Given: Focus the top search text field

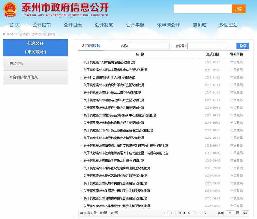Looking at the screenshot, I should (x=202, y=9).
